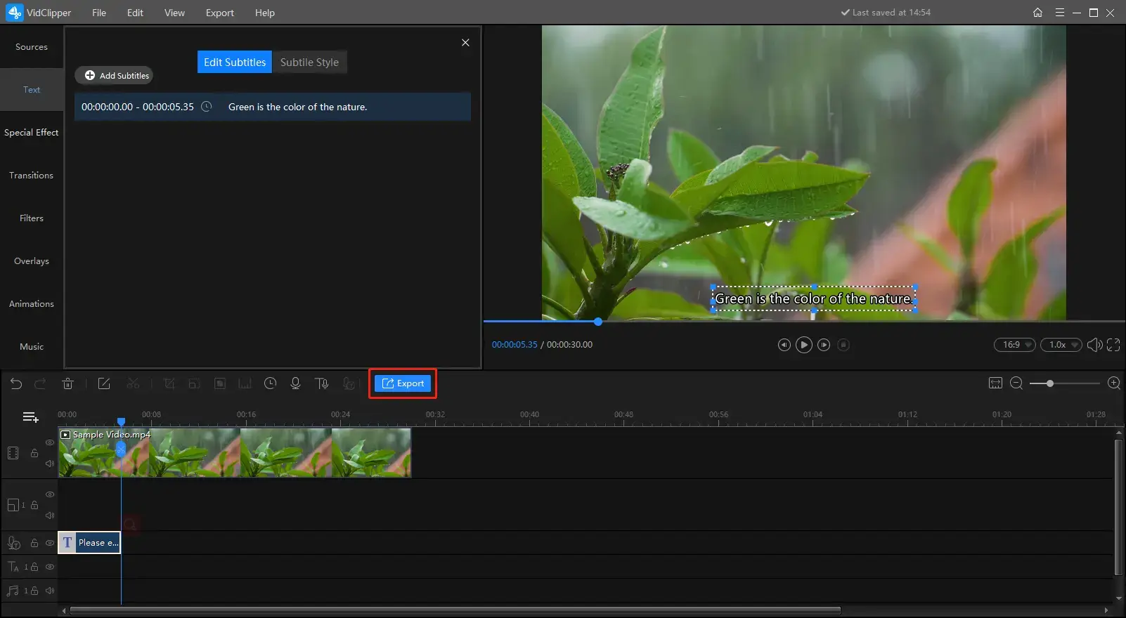Hide the Sample Video track with eye
Viewport: 1126px width, 618px height.
[50, 442]
